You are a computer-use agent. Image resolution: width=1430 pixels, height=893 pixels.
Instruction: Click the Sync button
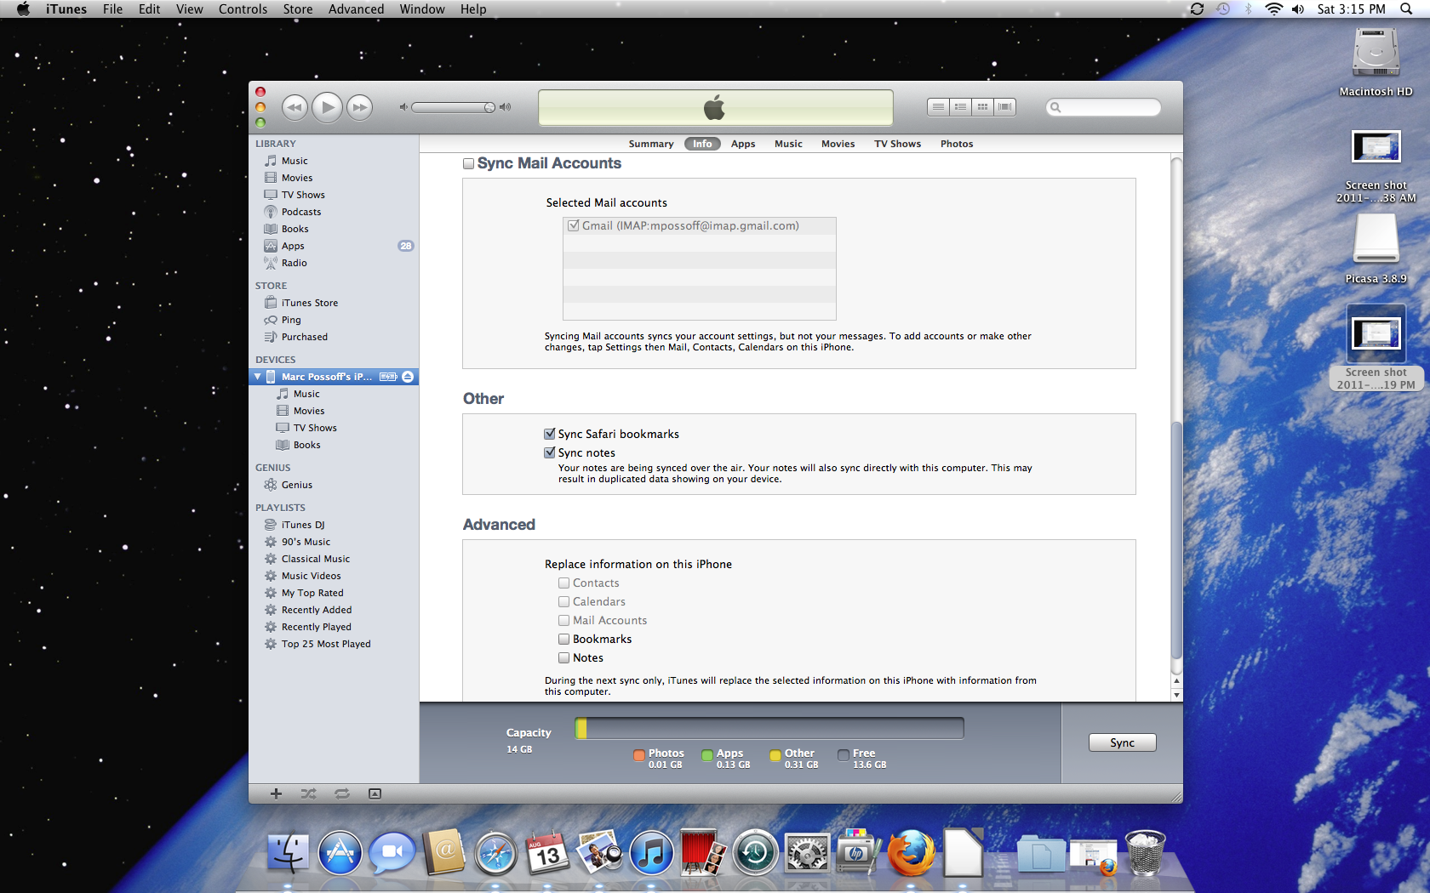(x=1122, y=742)
